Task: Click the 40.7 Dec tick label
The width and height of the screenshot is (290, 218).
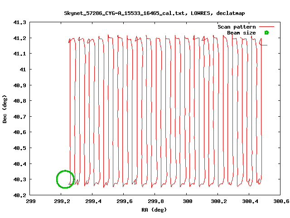Action: [x=20, y=117]
